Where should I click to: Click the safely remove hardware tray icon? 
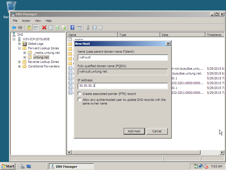[x=196, y=166]
